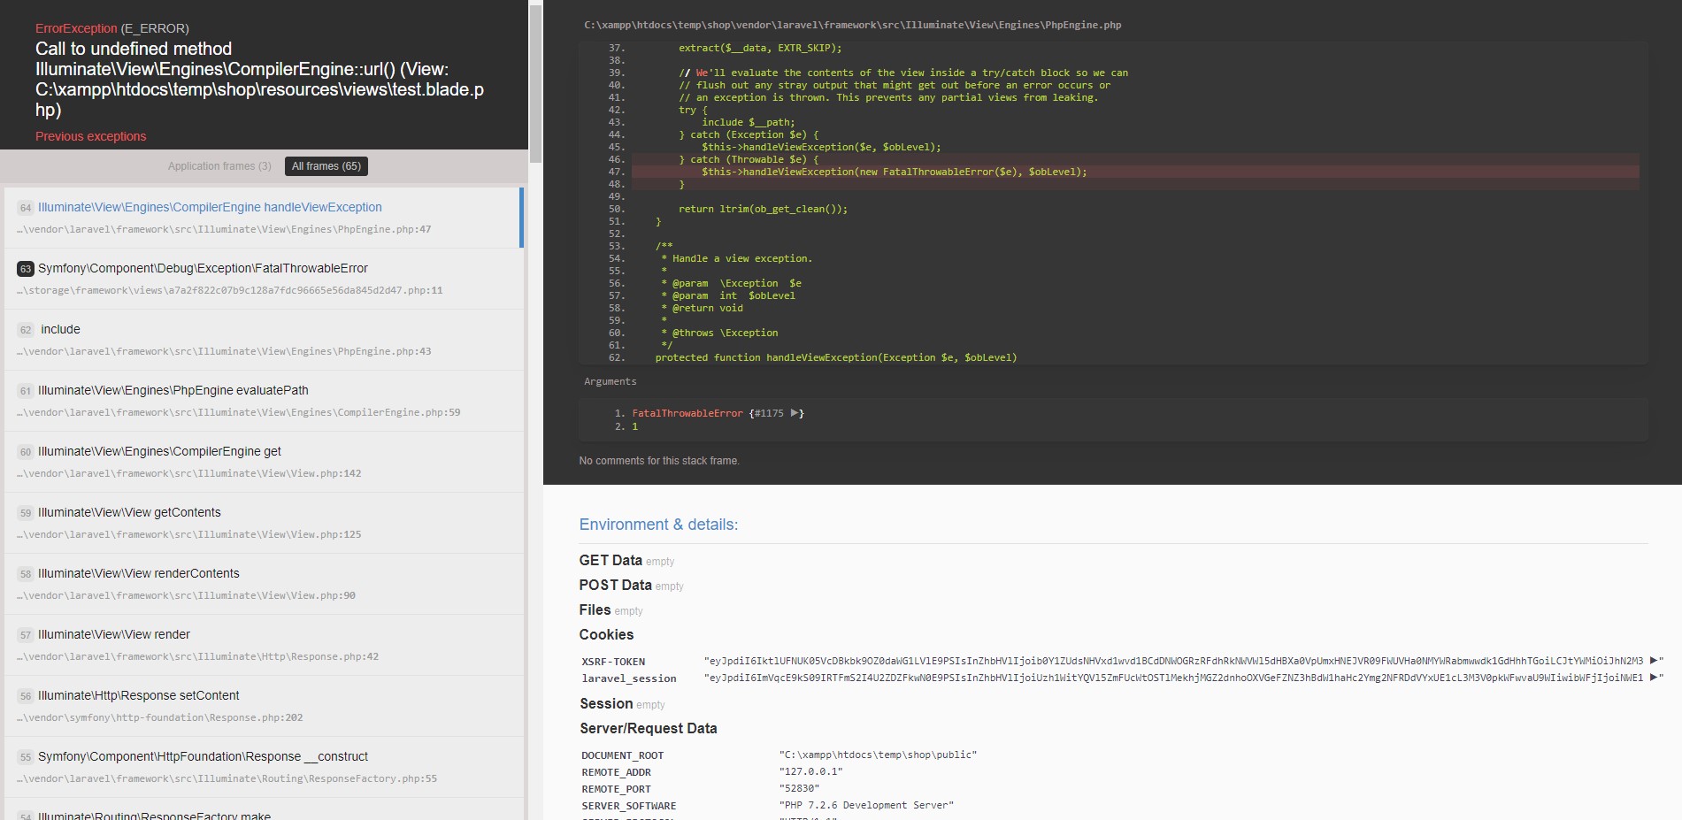
Task: Click code line 62 handleViewException function
Action: tap(836, 357)
